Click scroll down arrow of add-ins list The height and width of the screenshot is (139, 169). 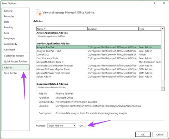click(x=163, y=89)
